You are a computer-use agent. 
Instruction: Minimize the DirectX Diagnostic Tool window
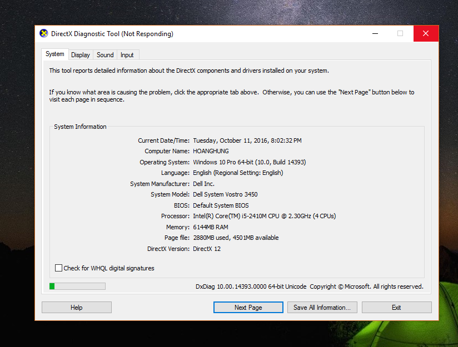(375, 33)
